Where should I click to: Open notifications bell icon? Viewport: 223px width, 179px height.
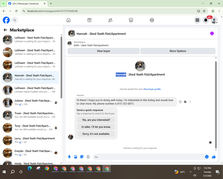click(206, 20)
